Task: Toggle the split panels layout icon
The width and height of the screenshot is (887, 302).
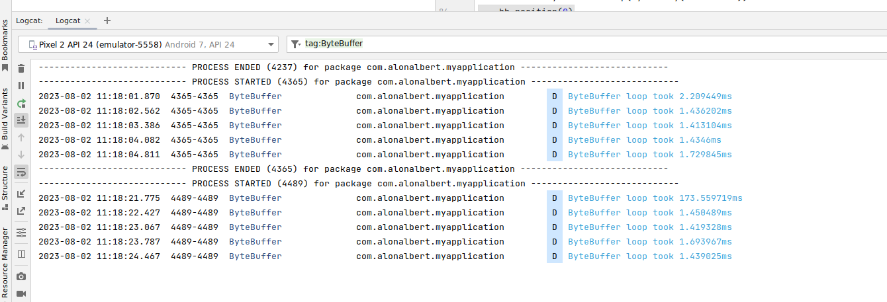Action: click(x=21, y=254)
